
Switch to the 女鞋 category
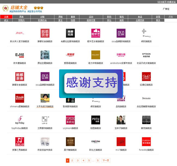tap(42, 17)
